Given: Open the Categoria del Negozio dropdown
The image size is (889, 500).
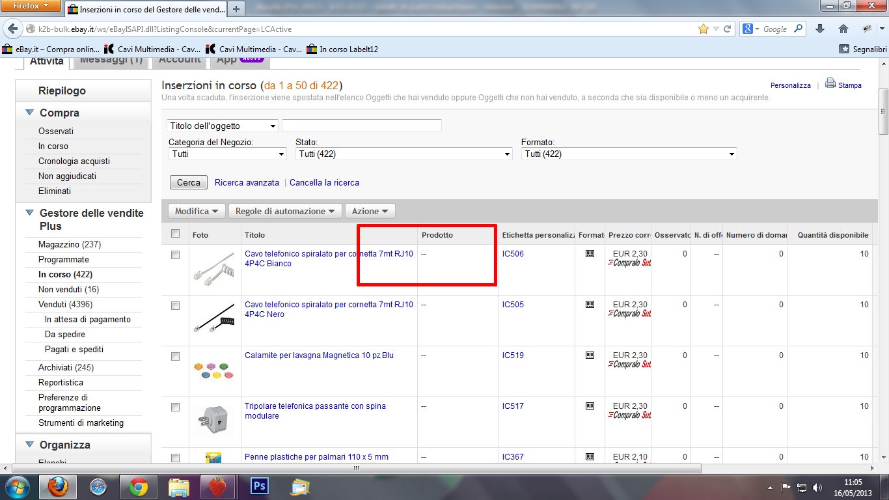Looking at the screenshot, I should pyautogui.click(x=228, y=154).
